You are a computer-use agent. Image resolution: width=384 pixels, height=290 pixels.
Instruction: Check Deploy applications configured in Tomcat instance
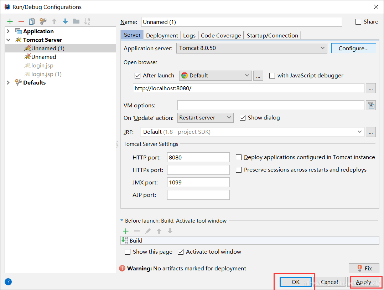click(x=239, y=157)
